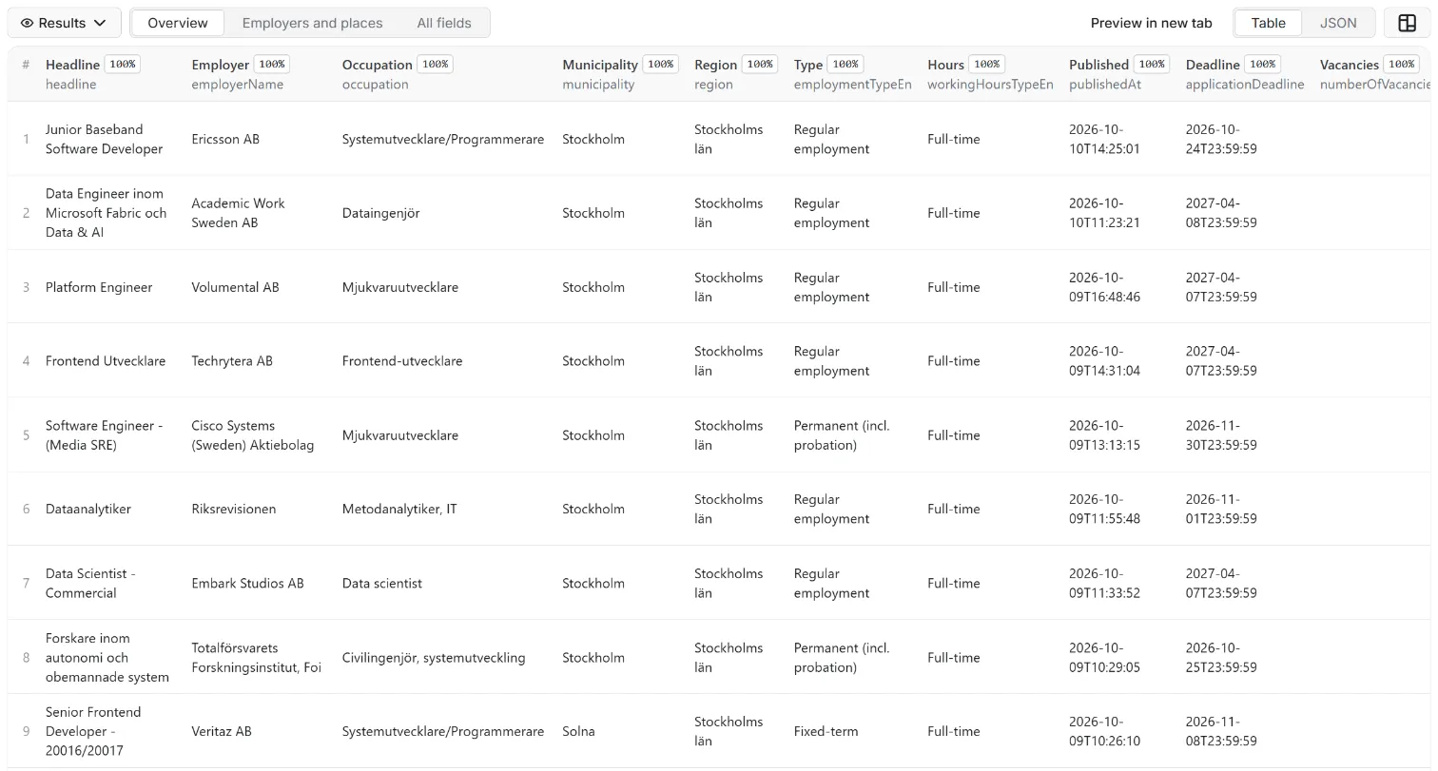Click employer Totalförsvarets Forskningsinstitut, Foi
The height and width of the screenshot is (771, 1438).
click(256, 658)
